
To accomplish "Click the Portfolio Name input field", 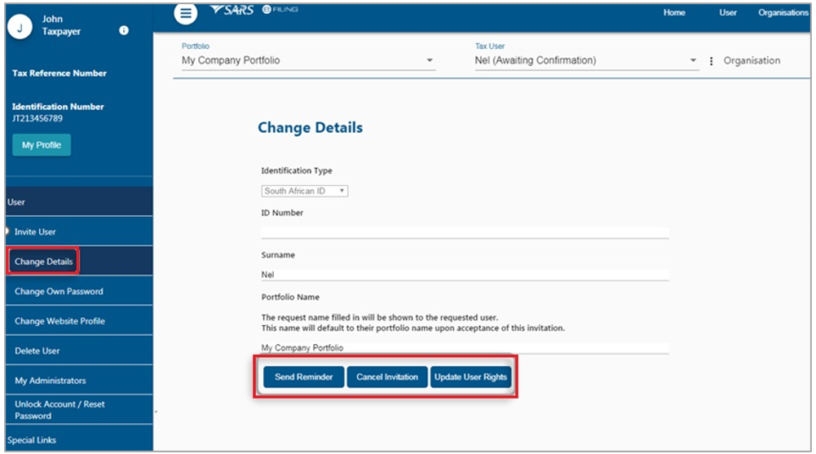I will pyautogui.click(x=465, y=347).
